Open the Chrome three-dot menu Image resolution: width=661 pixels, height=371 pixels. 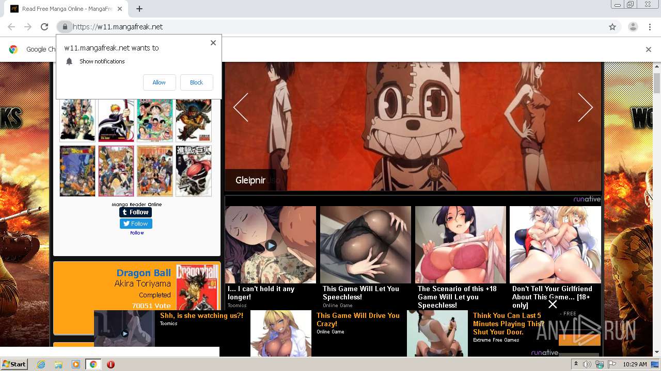coord(650,27)
